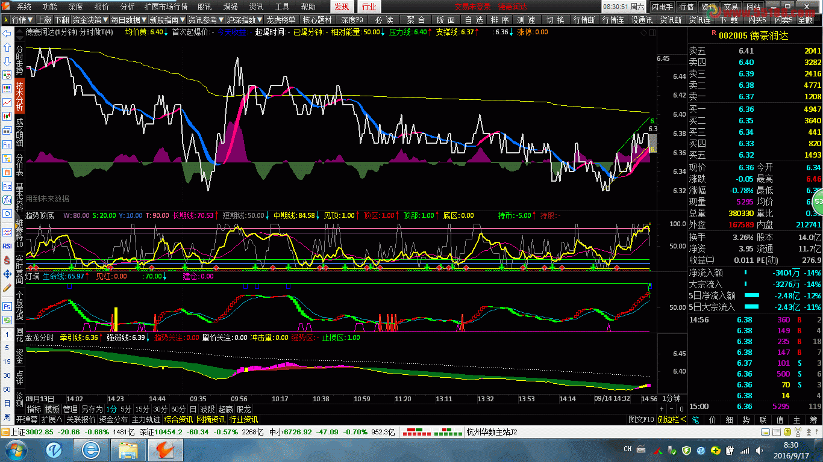Expand the 资讯参考 dropdown
The width and height of the screenshot is (823, 462).
(206, 19)
